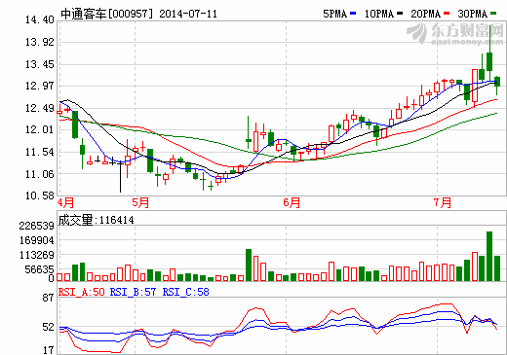Click the 20PMA legend label
This screenshot has height=355, width=507.
pos(425,14)
